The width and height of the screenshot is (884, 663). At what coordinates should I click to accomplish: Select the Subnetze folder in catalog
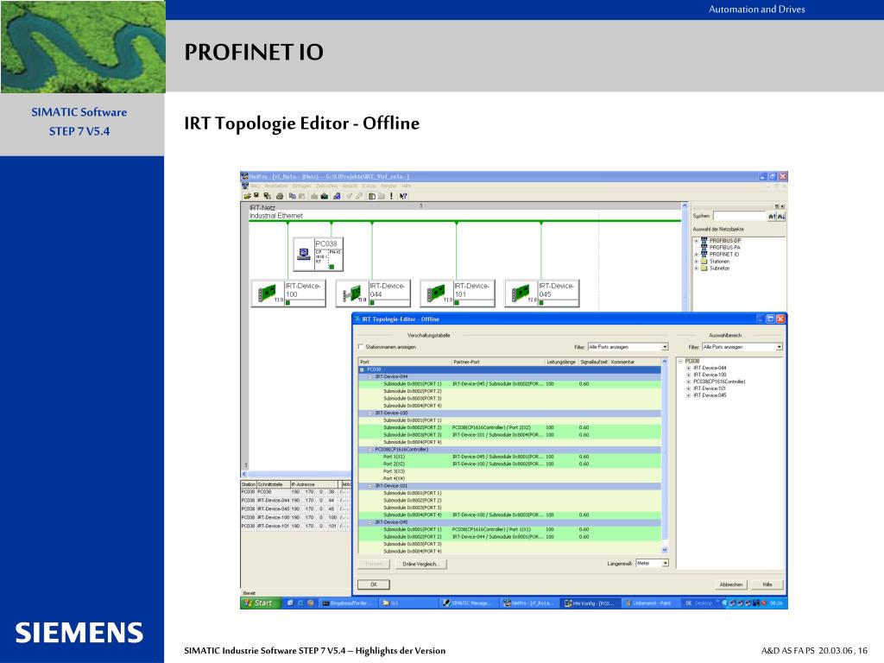click(x=719, y=268)
